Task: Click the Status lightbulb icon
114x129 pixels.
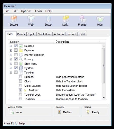Action: coord(88,112)
